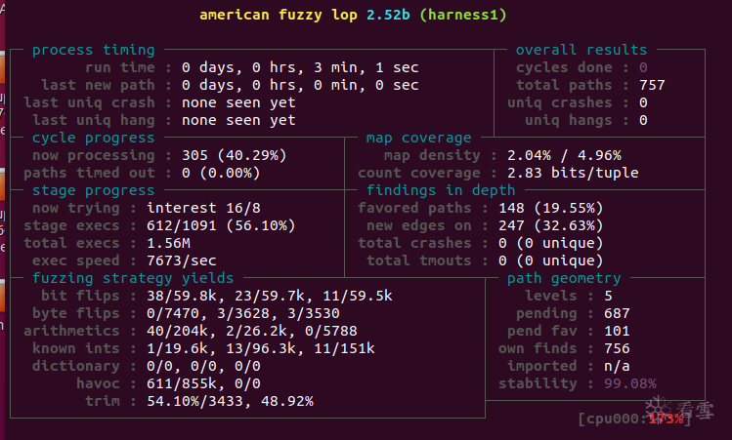
Task: Click the title 'american fuzzy lop 2.52b (harness1)'
Action: click(353, 15)
